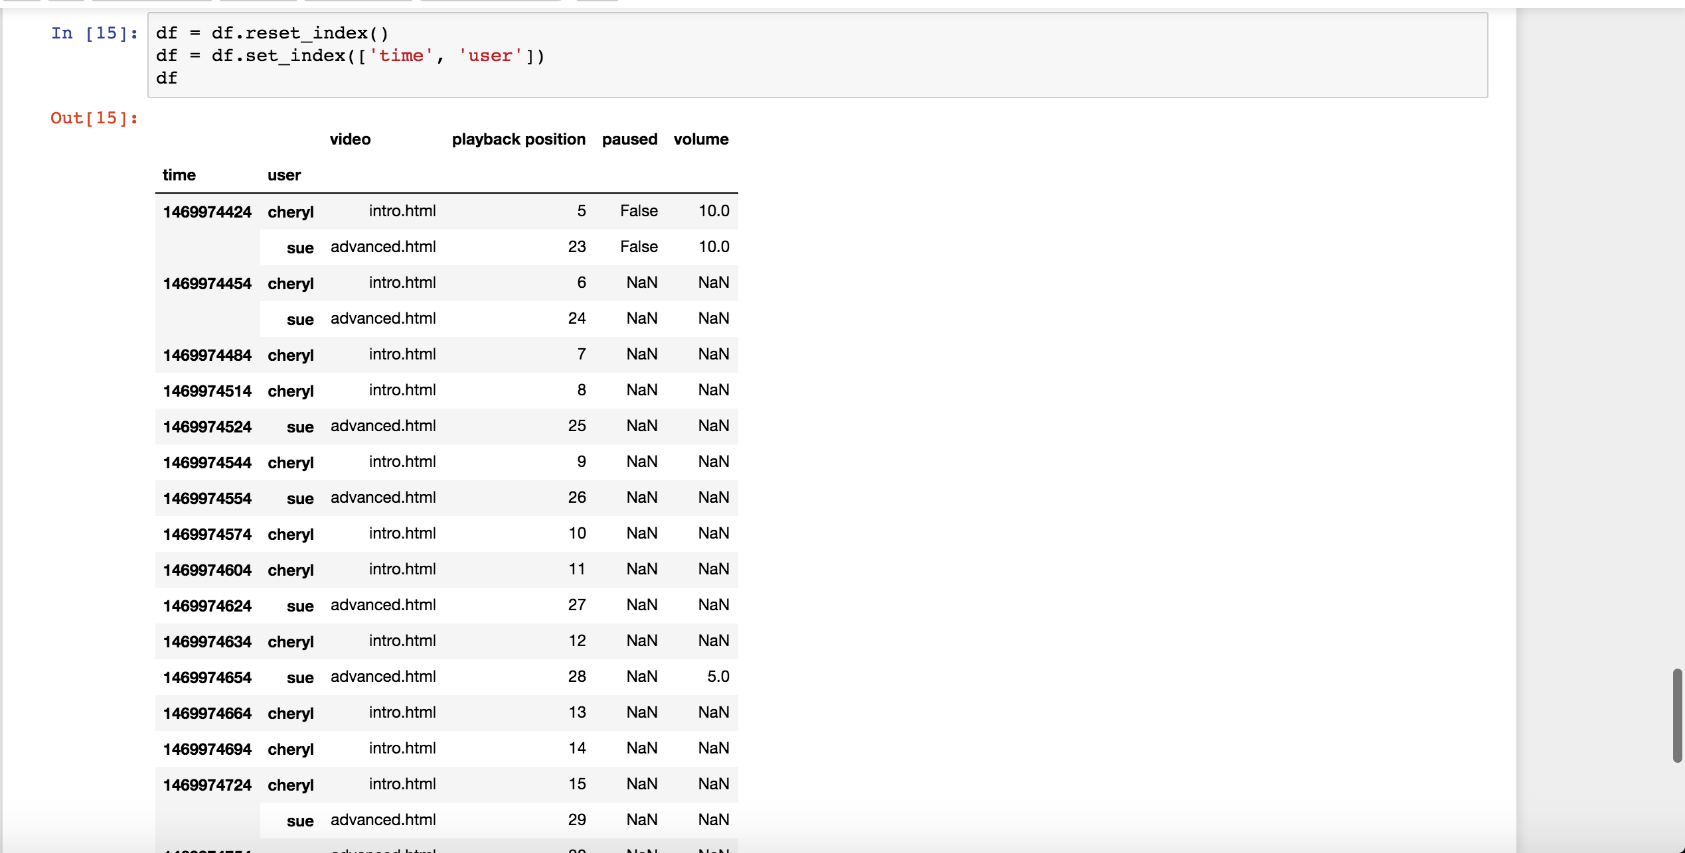Click the 'time' string in the code
Viewport: 1685px width, 853px height.
(401, 56)
